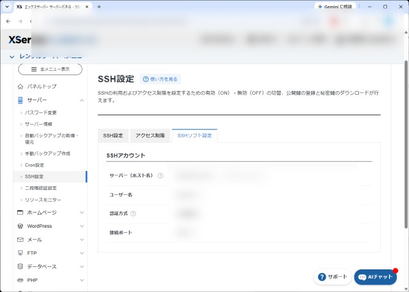Click the server icon beside サーバー
409x292 pixels.
[20, 100]
